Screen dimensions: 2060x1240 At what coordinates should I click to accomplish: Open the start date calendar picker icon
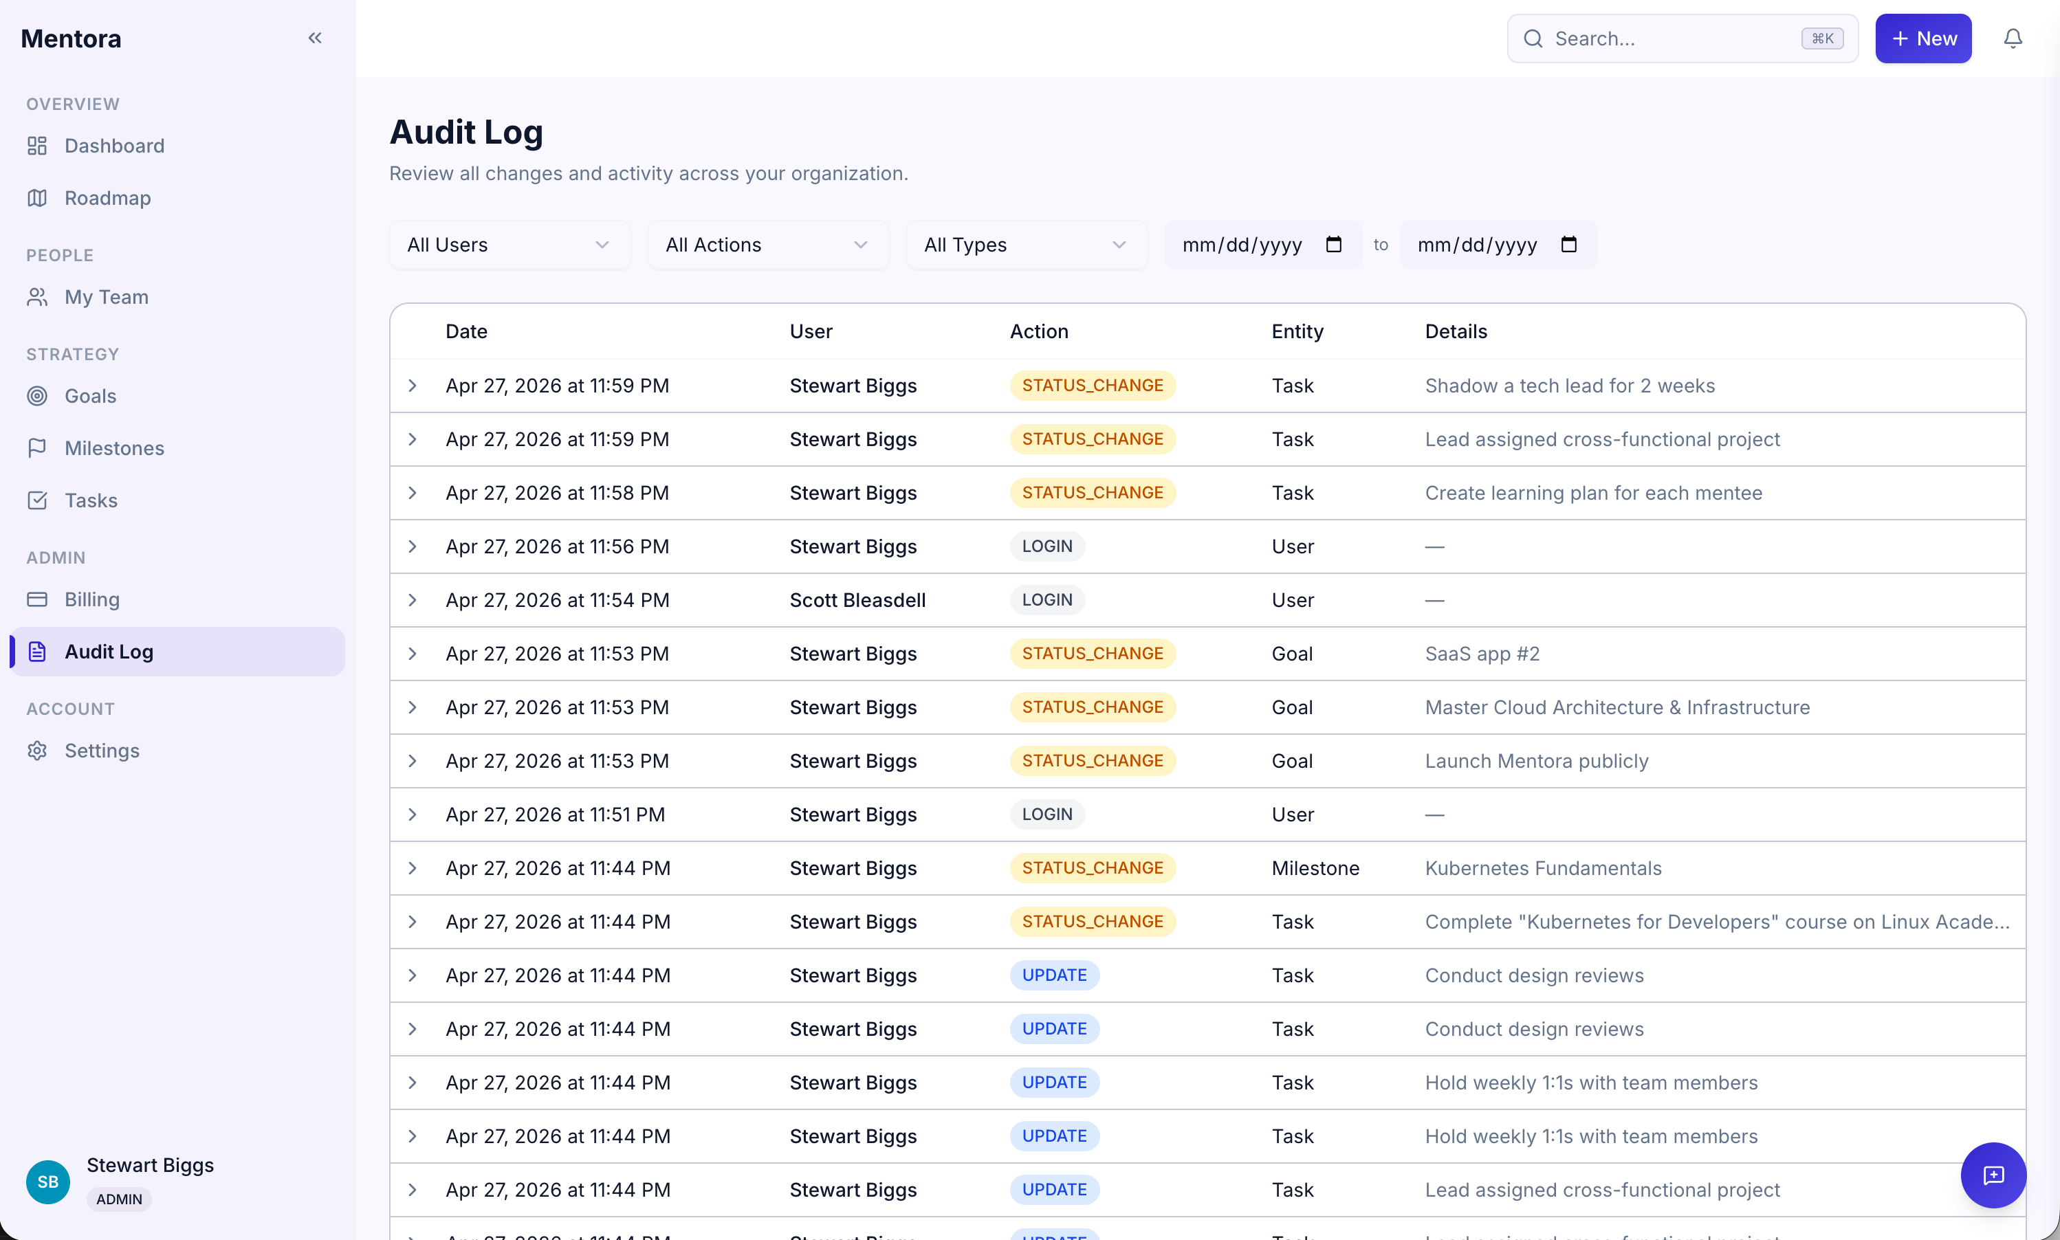coord(1334,244)
